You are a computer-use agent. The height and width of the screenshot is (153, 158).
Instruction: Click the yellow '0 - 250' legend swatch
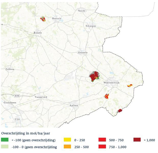pyautogui.click(x=67, y=140)
